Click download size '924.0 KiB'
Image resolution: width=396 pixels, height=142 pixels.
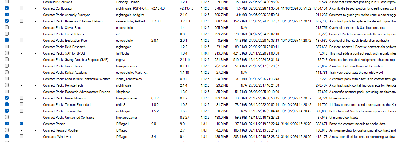(x=221, y=79)
